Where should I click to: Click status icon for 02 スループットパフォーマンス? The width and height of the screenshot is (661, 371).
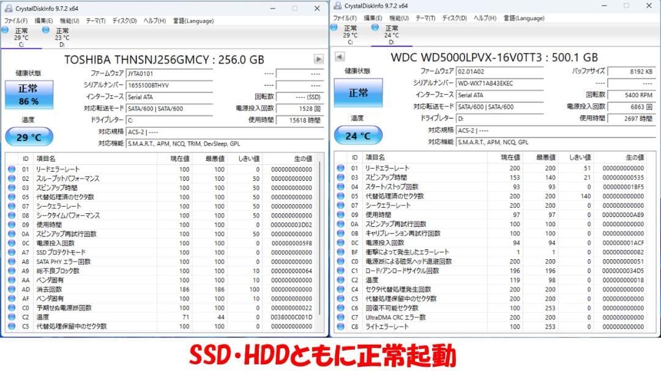click(12, 178)
